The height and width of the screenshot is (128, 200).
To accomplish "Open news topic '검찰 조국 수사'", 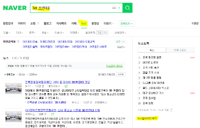I will [151, 73].
